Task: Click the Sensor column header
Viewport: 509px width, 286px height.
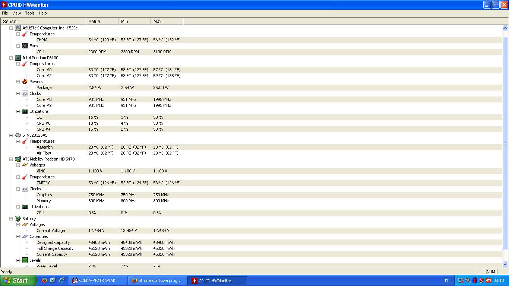Action: [x=43, y=22]
